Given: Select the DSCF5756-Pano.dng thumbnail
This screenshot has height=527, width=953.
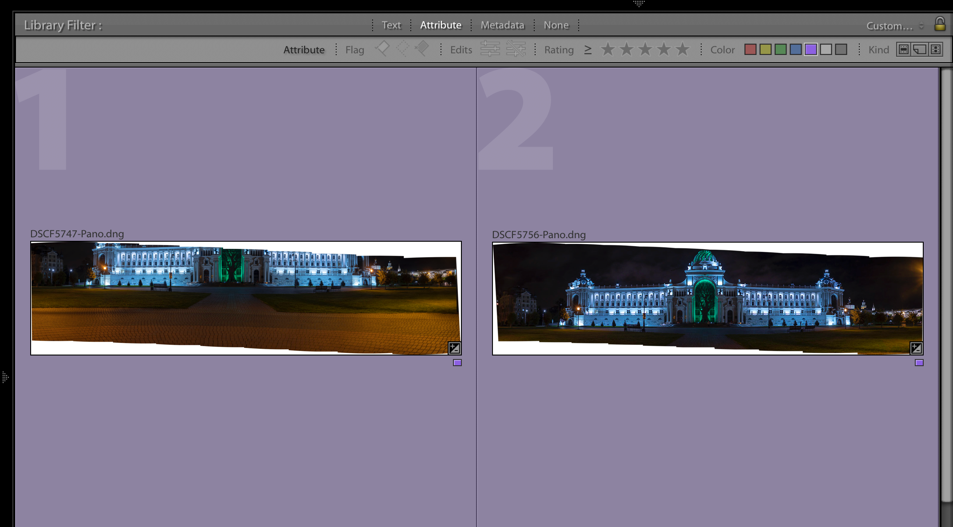Looking at the screenshot, I should [x=707, y=298].
